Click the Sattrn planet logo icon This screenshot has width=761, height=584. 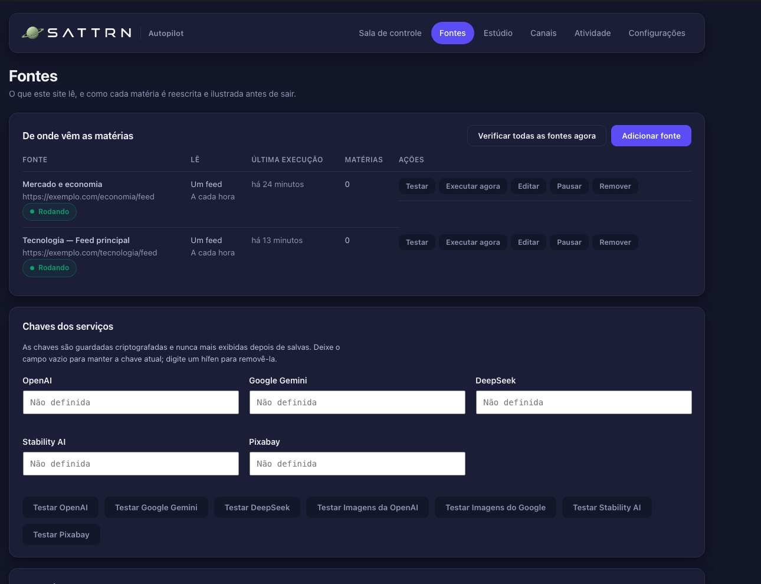(x=32, y=33)
